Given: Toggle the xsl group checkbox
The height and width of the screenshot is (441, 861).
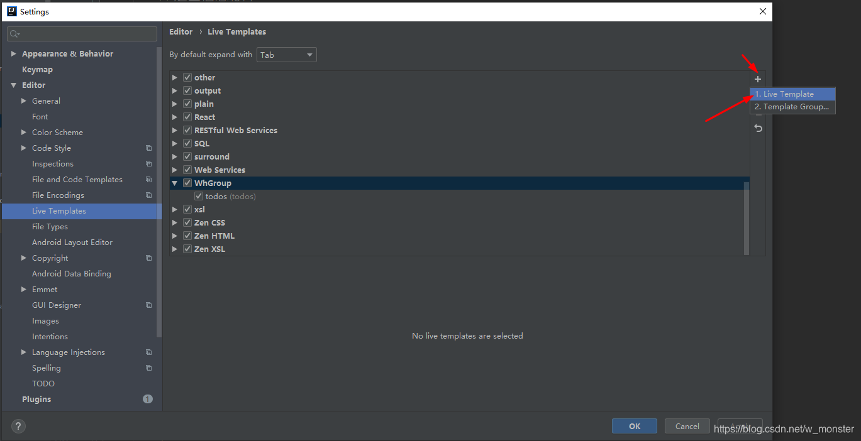Looking at the screenshot, I should tap(187, 209).
